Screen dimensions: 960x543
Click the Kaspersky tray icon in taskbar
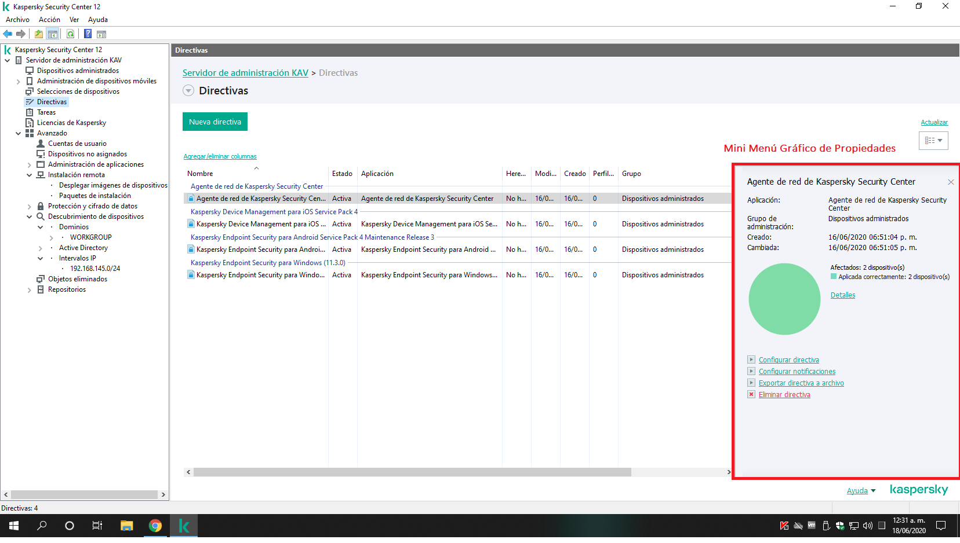[x=784, y=526]
